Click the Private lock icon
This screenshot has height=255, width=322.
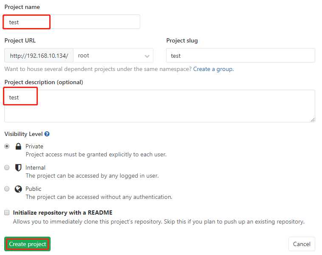click(18, 146)
